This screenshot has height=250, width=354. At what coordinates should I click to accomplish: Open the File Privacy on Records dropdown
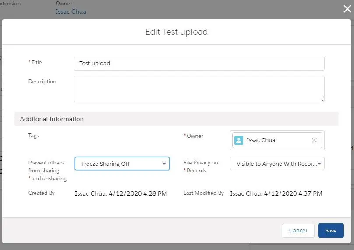click(277, 164)
